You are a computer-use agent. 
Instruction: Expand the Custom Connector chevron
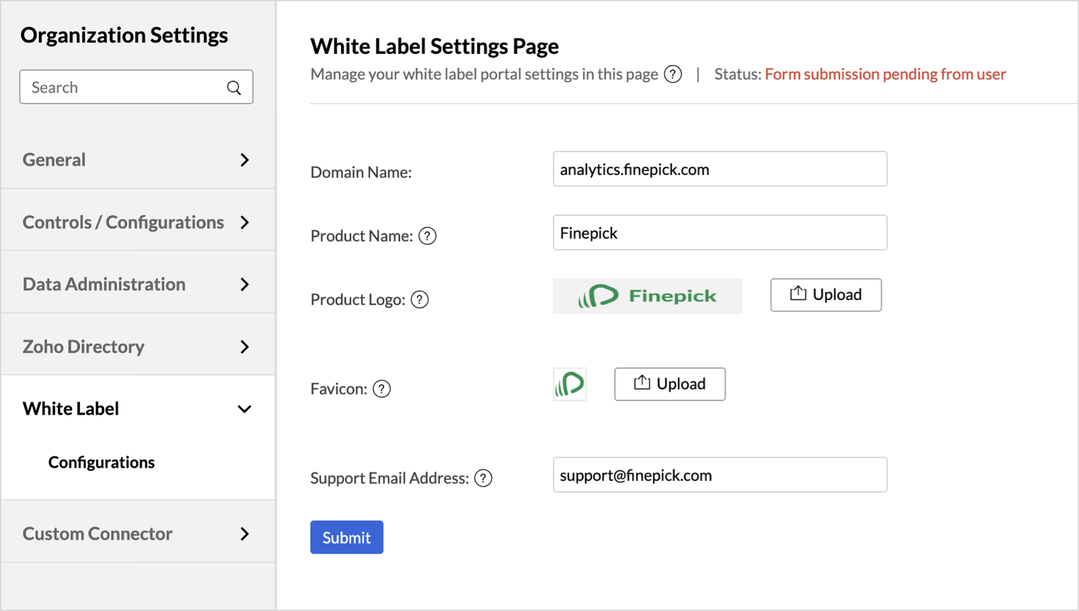[244, 534]
